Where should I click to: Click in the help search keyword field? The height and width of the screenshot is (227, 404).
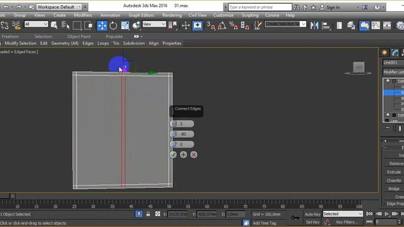(x=259, y=7)
